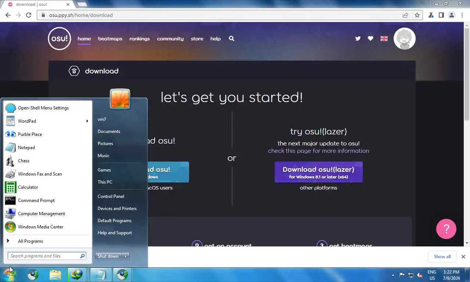470x282 pixels.
Task: Open Documents from the Start menu
Action: 120,131
